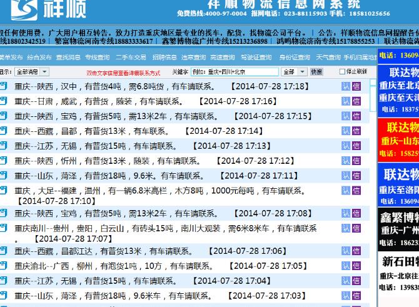Viewport: 419px width, 307px height.
Task: Click the 鑫繁博物流广州专线 ticker link
Action: [215, 41]
